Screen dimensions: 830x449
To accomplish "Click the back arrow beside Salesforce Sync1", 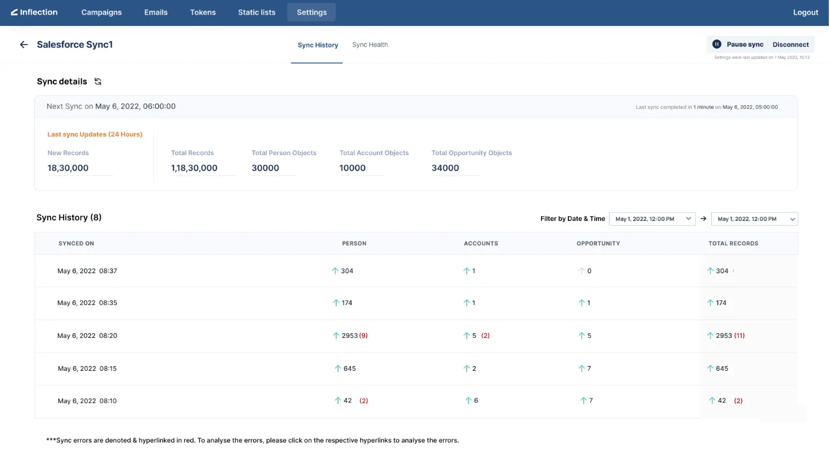I will (23, 44).
